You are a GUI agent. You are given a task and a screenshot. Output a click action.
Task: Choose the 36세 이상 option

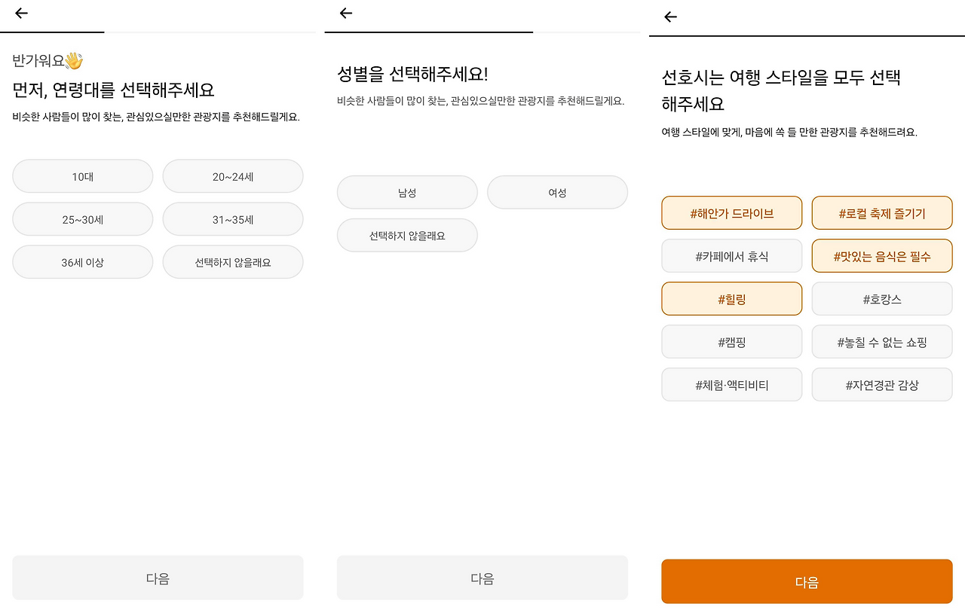click(x=83, y=263)
